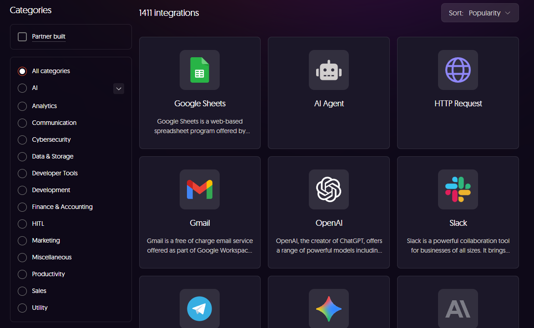Choose Data & Storage radio button

[x=22, y=157]
